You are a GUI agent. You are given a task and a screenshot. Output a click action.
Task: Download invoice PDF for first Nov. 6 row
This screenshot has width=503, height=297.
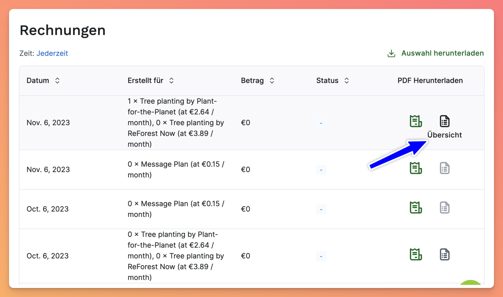click(416, 121)
